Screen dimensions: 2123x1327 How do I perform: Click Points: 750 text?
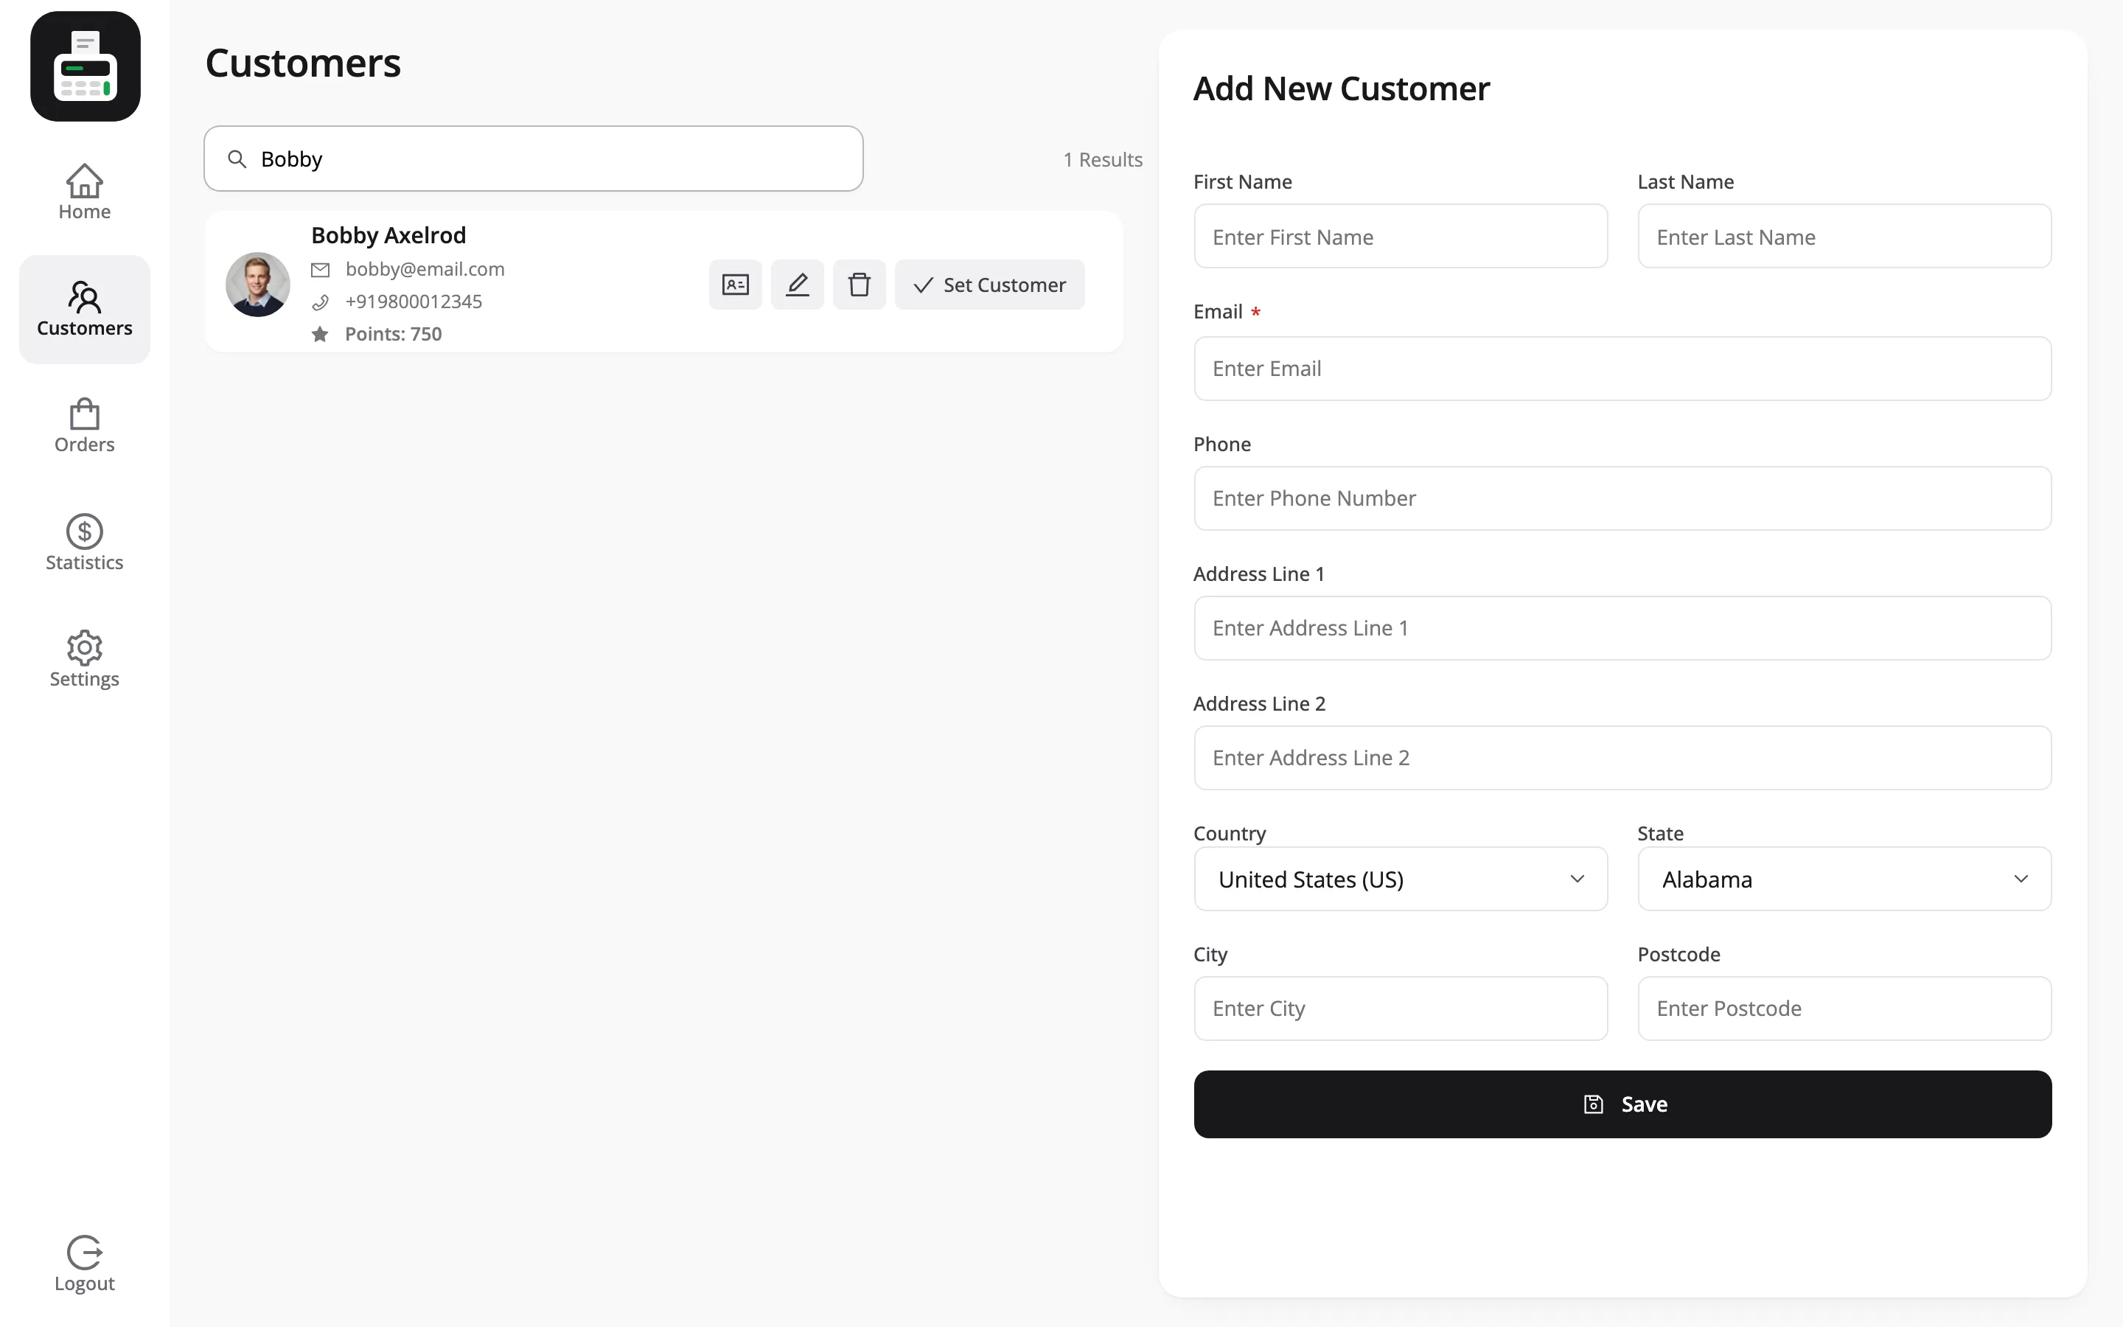[x=393, y=335]
